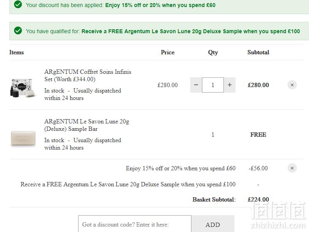The width and height of the screenshot is (309, 232).
Task: Click the FREE Argentum Deluxe Sample banner text
Action: coord(191,31)
